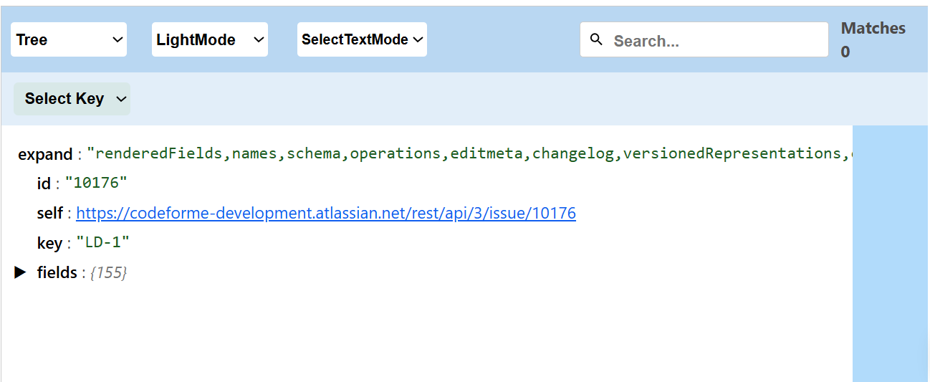Select the "key" property label
Viewport: 930px width, 382px height.
point(49,243)
